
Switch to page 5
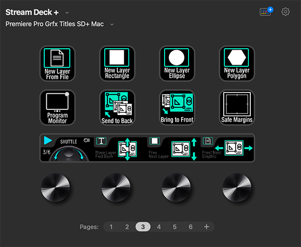175,227
